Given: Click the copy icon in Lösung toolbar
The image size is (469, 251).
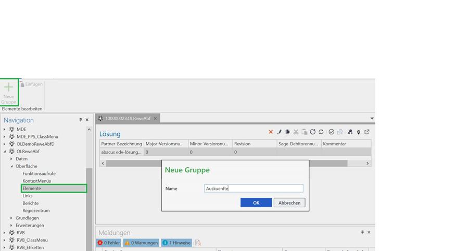Looking at the screenshot, I should tap(287, 132).
